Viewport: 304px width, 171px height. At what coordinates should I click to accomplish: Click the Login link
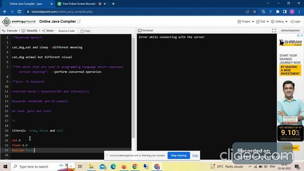(x=295, y=21)
